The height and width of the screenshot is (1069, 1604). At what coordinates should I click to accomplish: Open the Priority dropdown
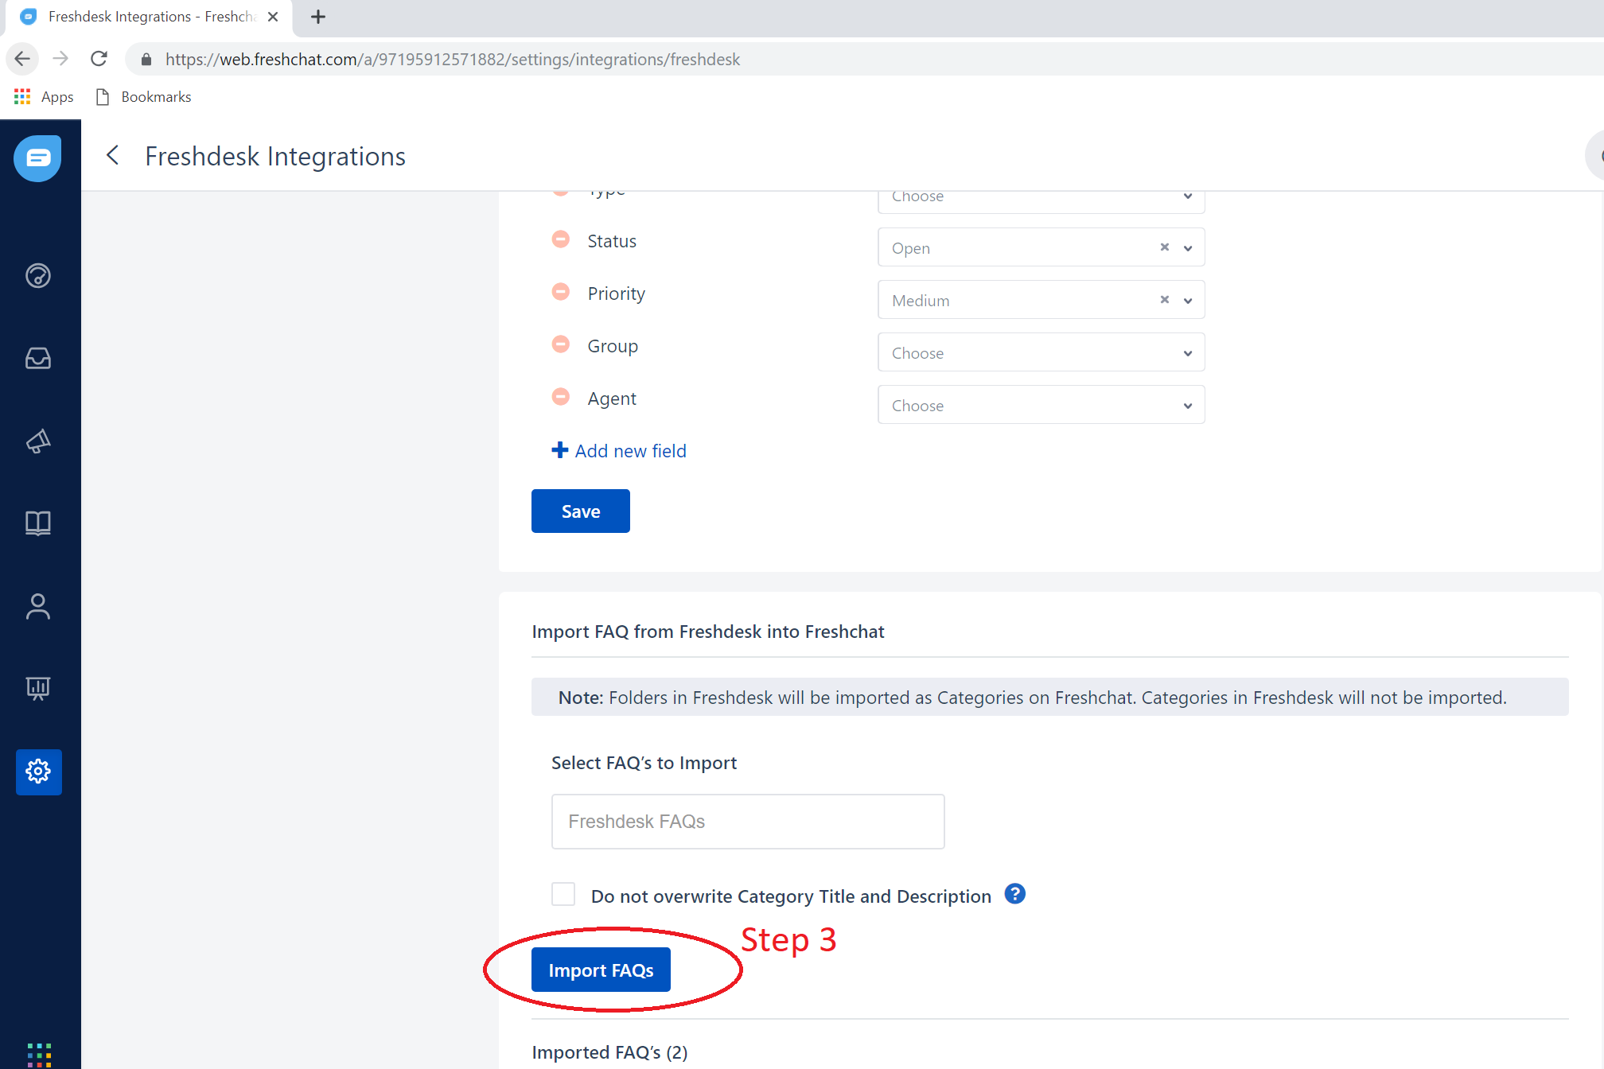coord(1041,300)
